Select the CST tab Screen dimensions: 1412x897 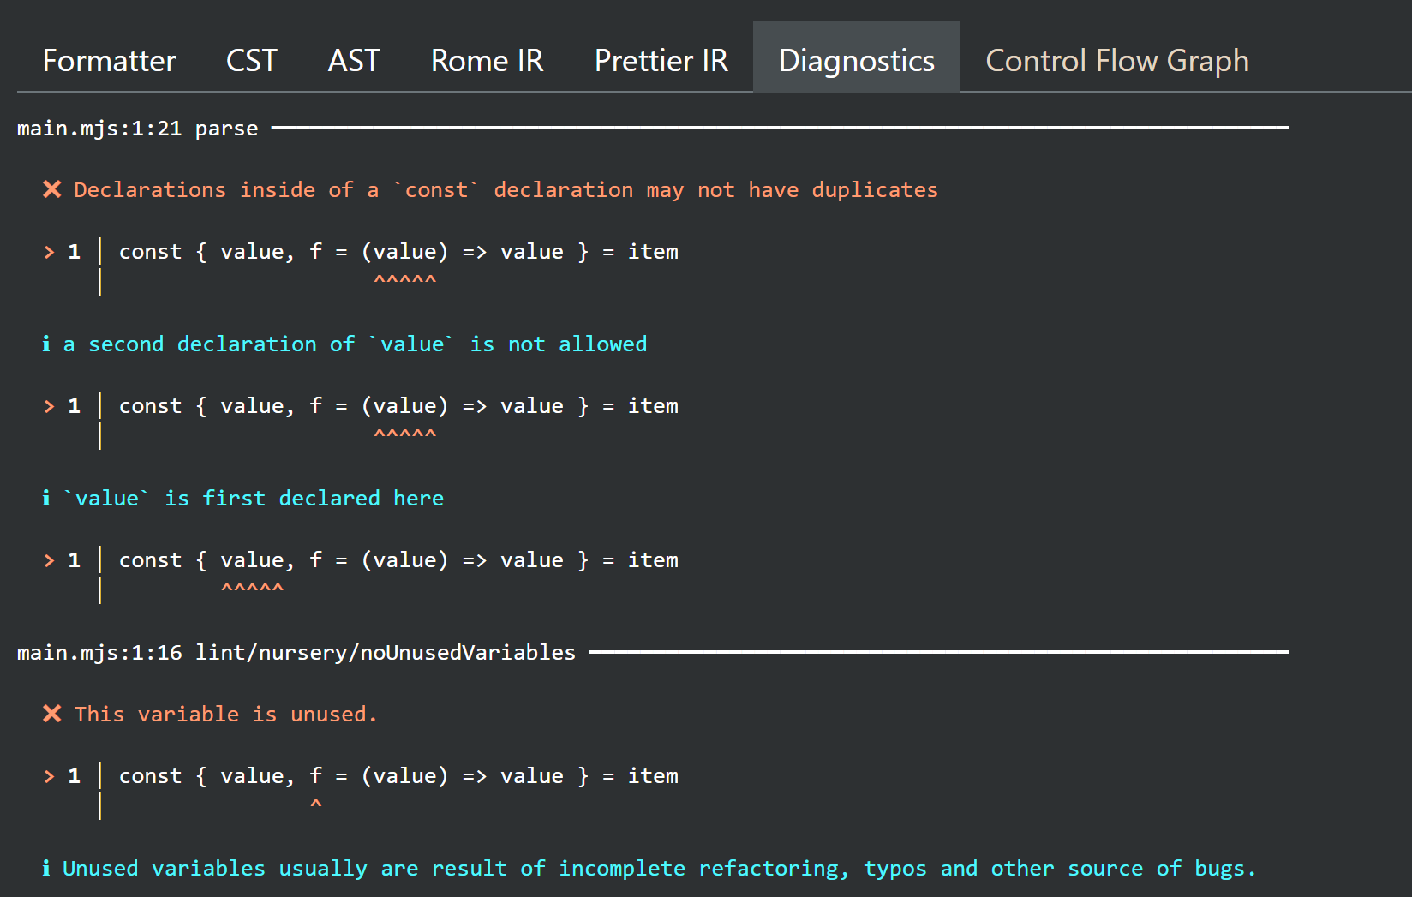(251, 60)
